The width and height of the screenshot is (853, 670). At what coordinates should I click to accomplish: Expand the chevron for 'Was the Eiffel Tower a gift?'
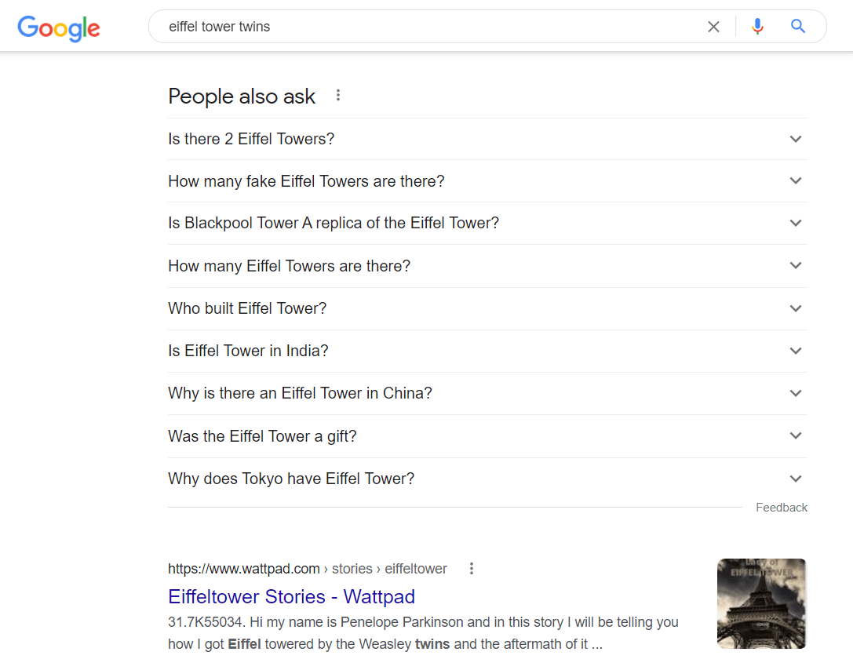pos(796,435)
